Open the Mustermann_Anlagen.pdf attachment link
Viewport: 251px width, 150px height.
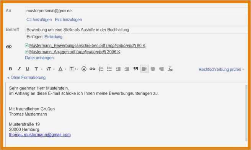75,52
